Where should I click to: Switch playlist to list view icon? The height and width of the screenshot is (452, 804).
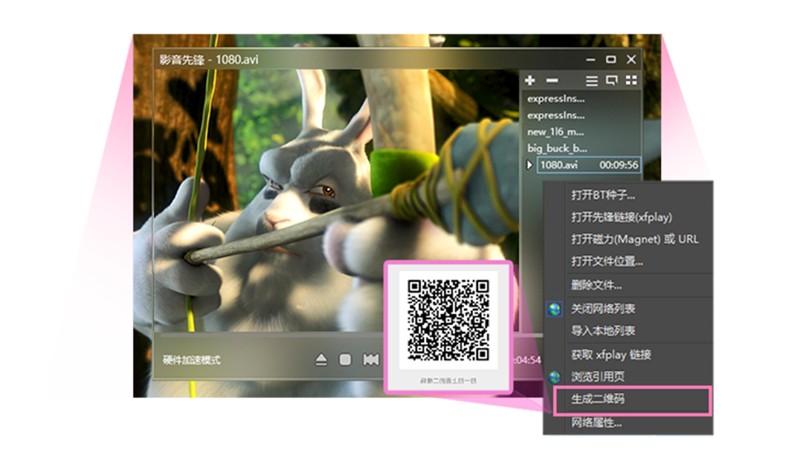592,80
